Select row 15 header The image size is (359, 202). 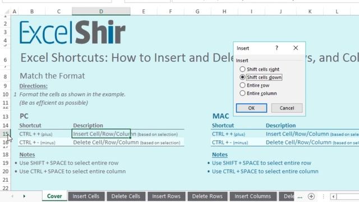click(x=6, y=134)
